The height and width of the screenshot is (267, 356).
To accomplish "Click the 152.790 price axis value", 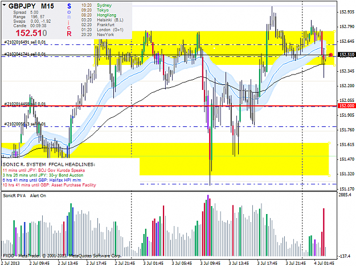I will 347,27.
